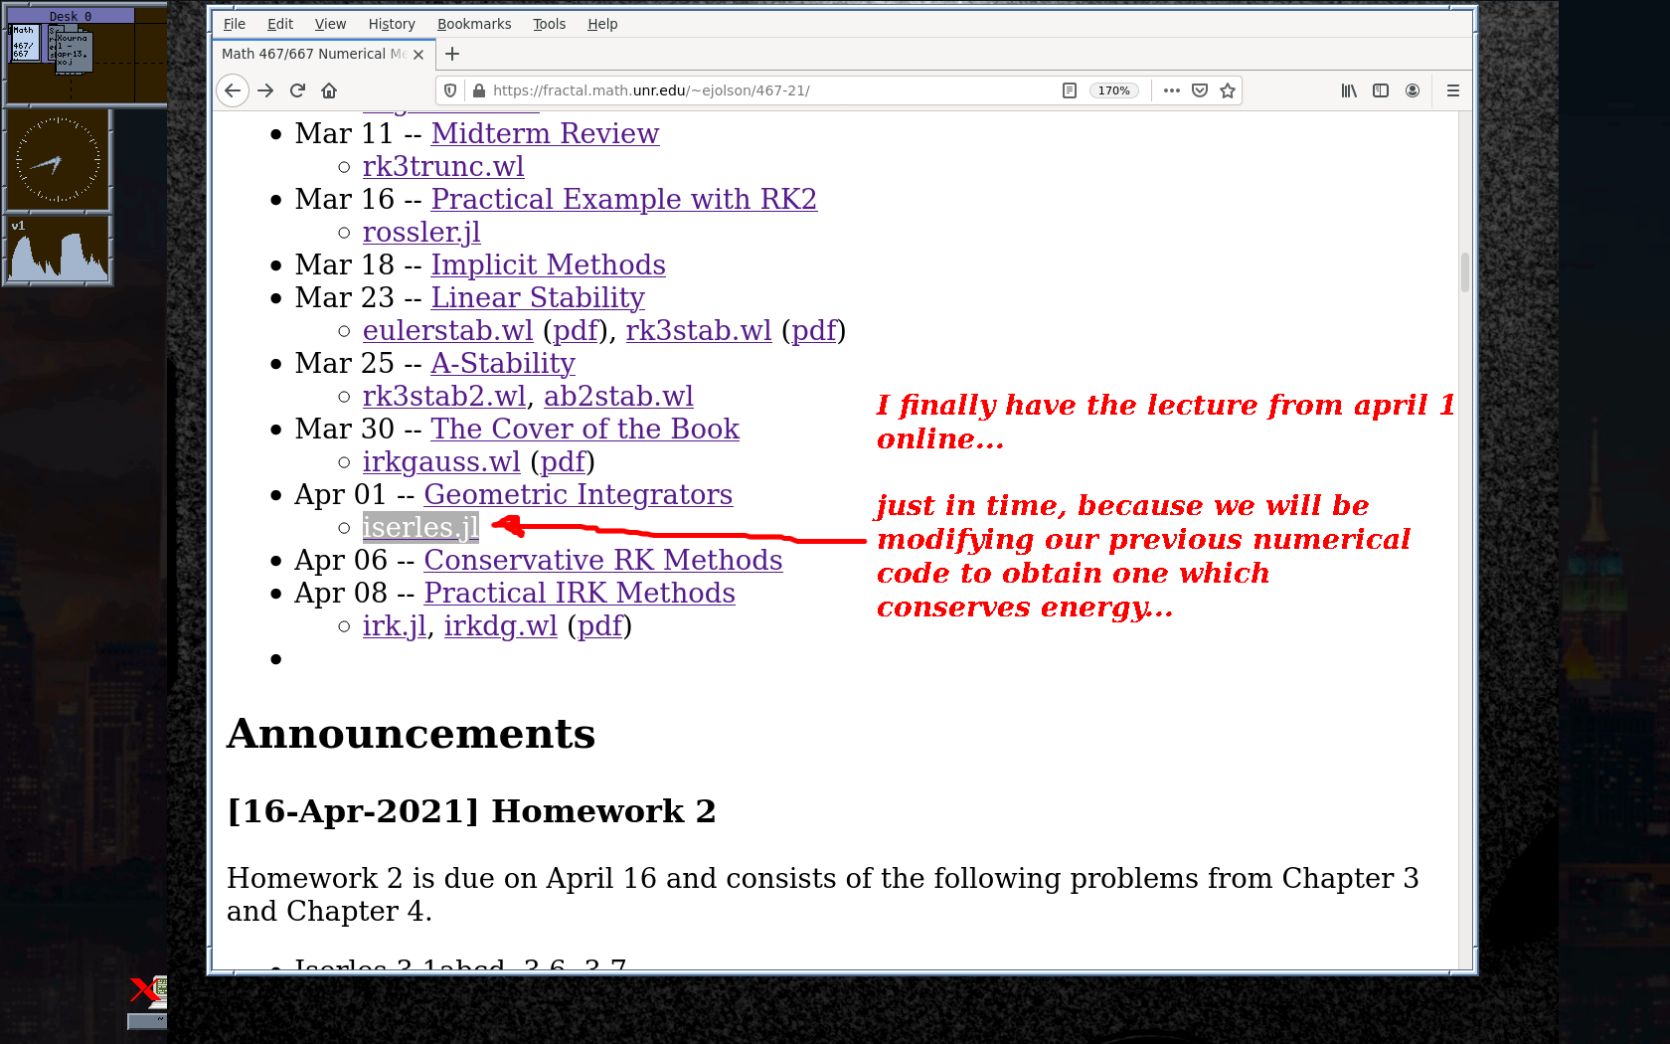The image size is (1670, 1044).
Task: Click the vertical page scrollbar thumb
Action: pos(1464,271)
